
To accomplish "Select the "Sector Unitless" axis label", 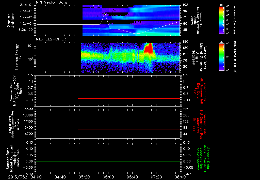I will click(x=11, y=20).
